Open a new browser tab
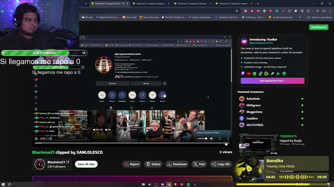 pos(258,4)
